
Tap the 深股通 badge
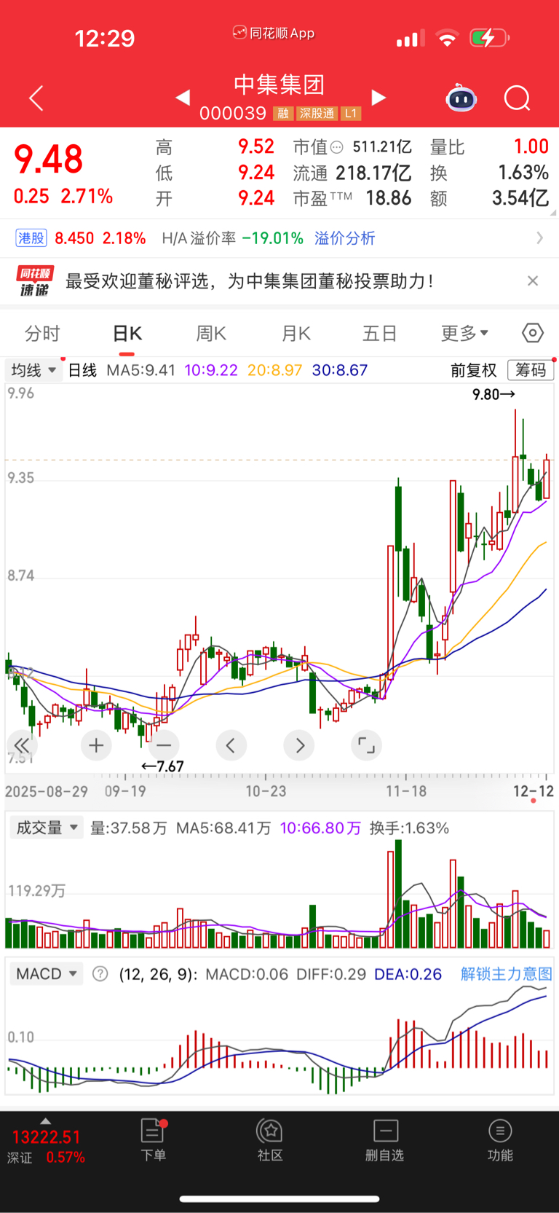click(317, 113)
